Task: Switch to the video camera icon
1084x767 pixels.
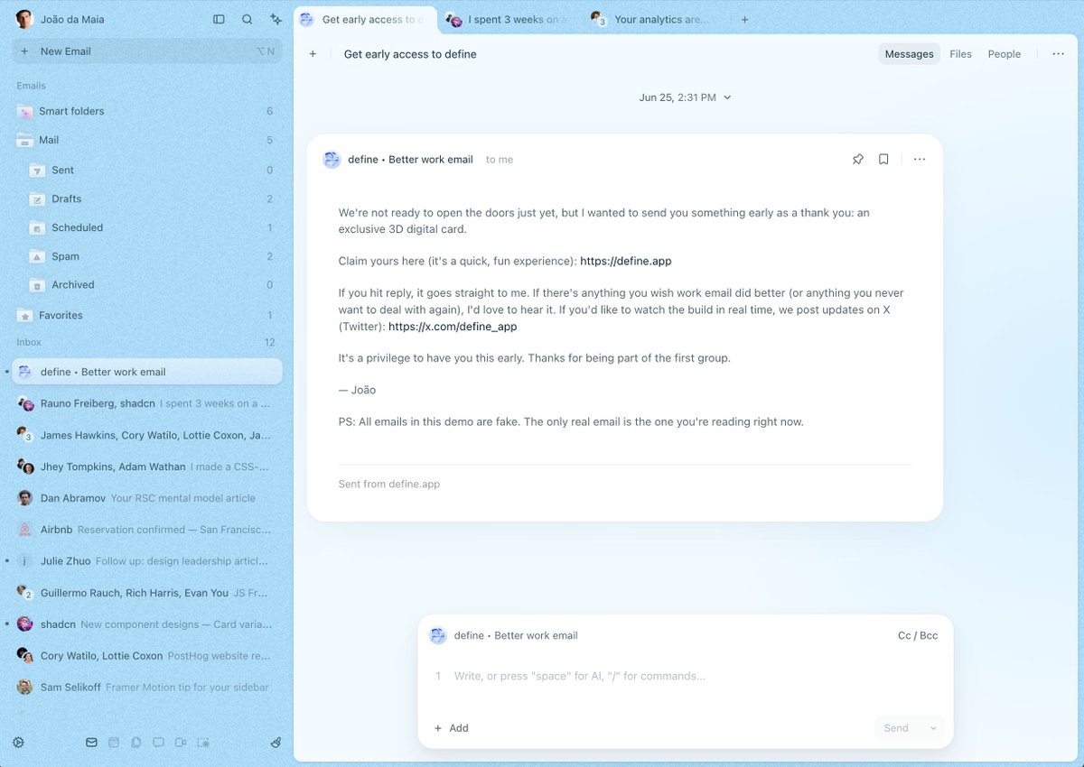Action: tap(181, 743)
